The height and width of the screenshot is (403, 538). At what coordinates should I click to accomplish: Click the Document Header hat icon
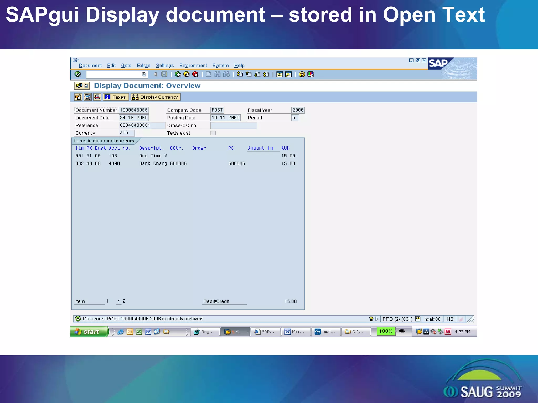click(x=97, y=97)
